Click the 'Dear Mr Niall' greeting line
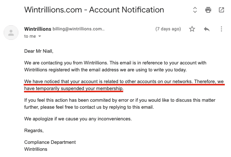The width and height of the screenshot is (231, 157). 39,51
